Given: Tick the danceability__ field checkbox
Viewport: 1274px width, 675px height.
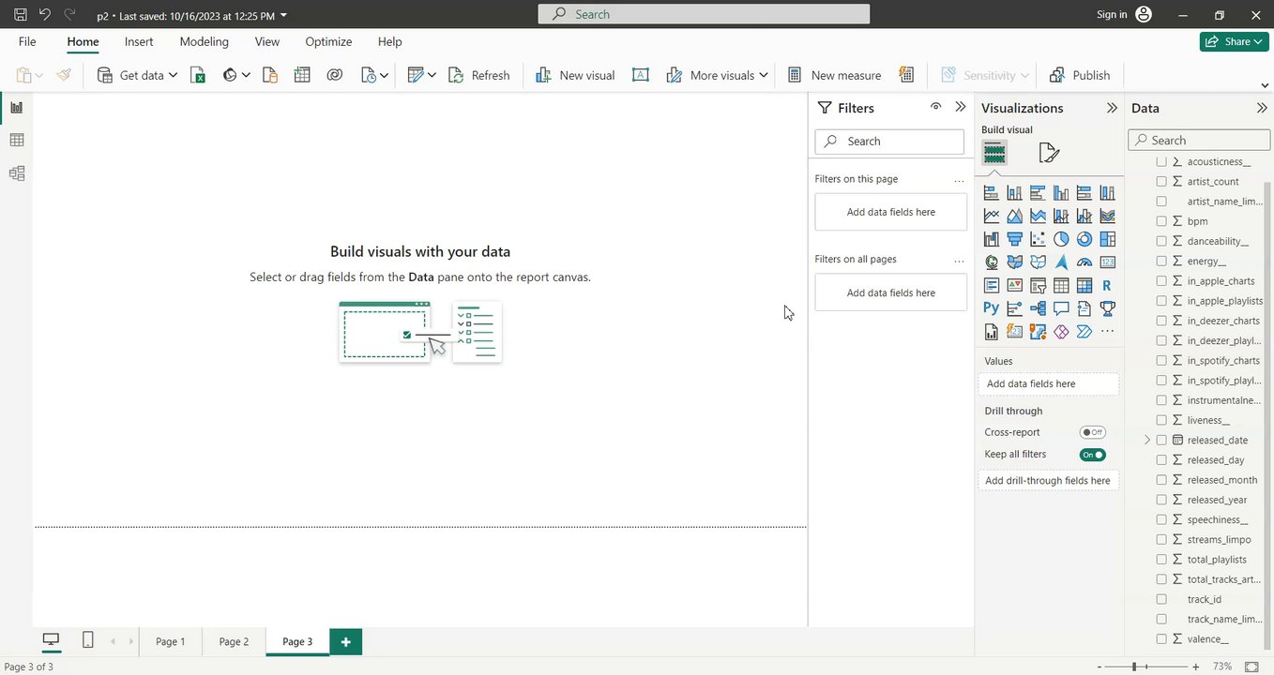Looking at the screenshot, I should point(1161,241).
